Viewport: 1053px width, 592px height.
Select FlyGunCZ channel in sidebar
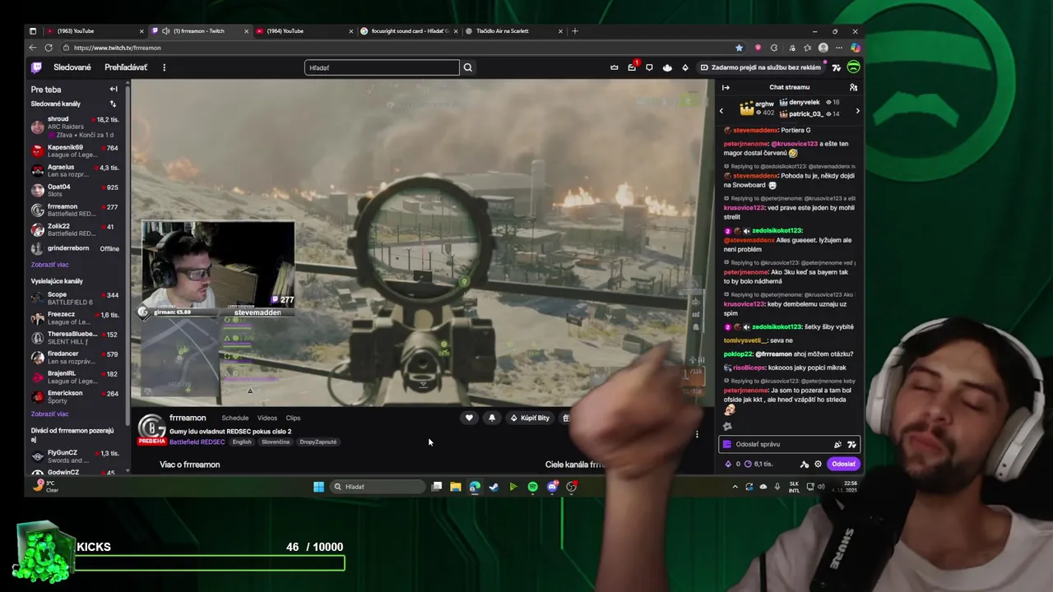(x=75, y=456)
